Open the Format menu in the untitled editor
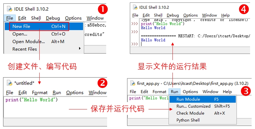The width and height of the screenshot is (255, 129). (40, 93)
